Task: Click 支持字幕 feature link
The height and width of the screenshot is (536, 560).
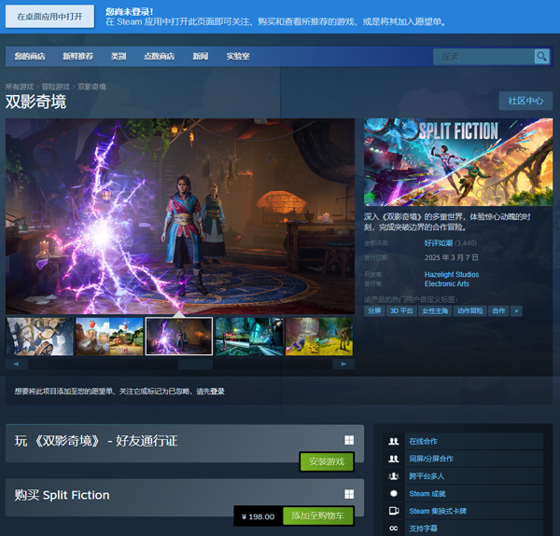Action: [x=423, y=529]
